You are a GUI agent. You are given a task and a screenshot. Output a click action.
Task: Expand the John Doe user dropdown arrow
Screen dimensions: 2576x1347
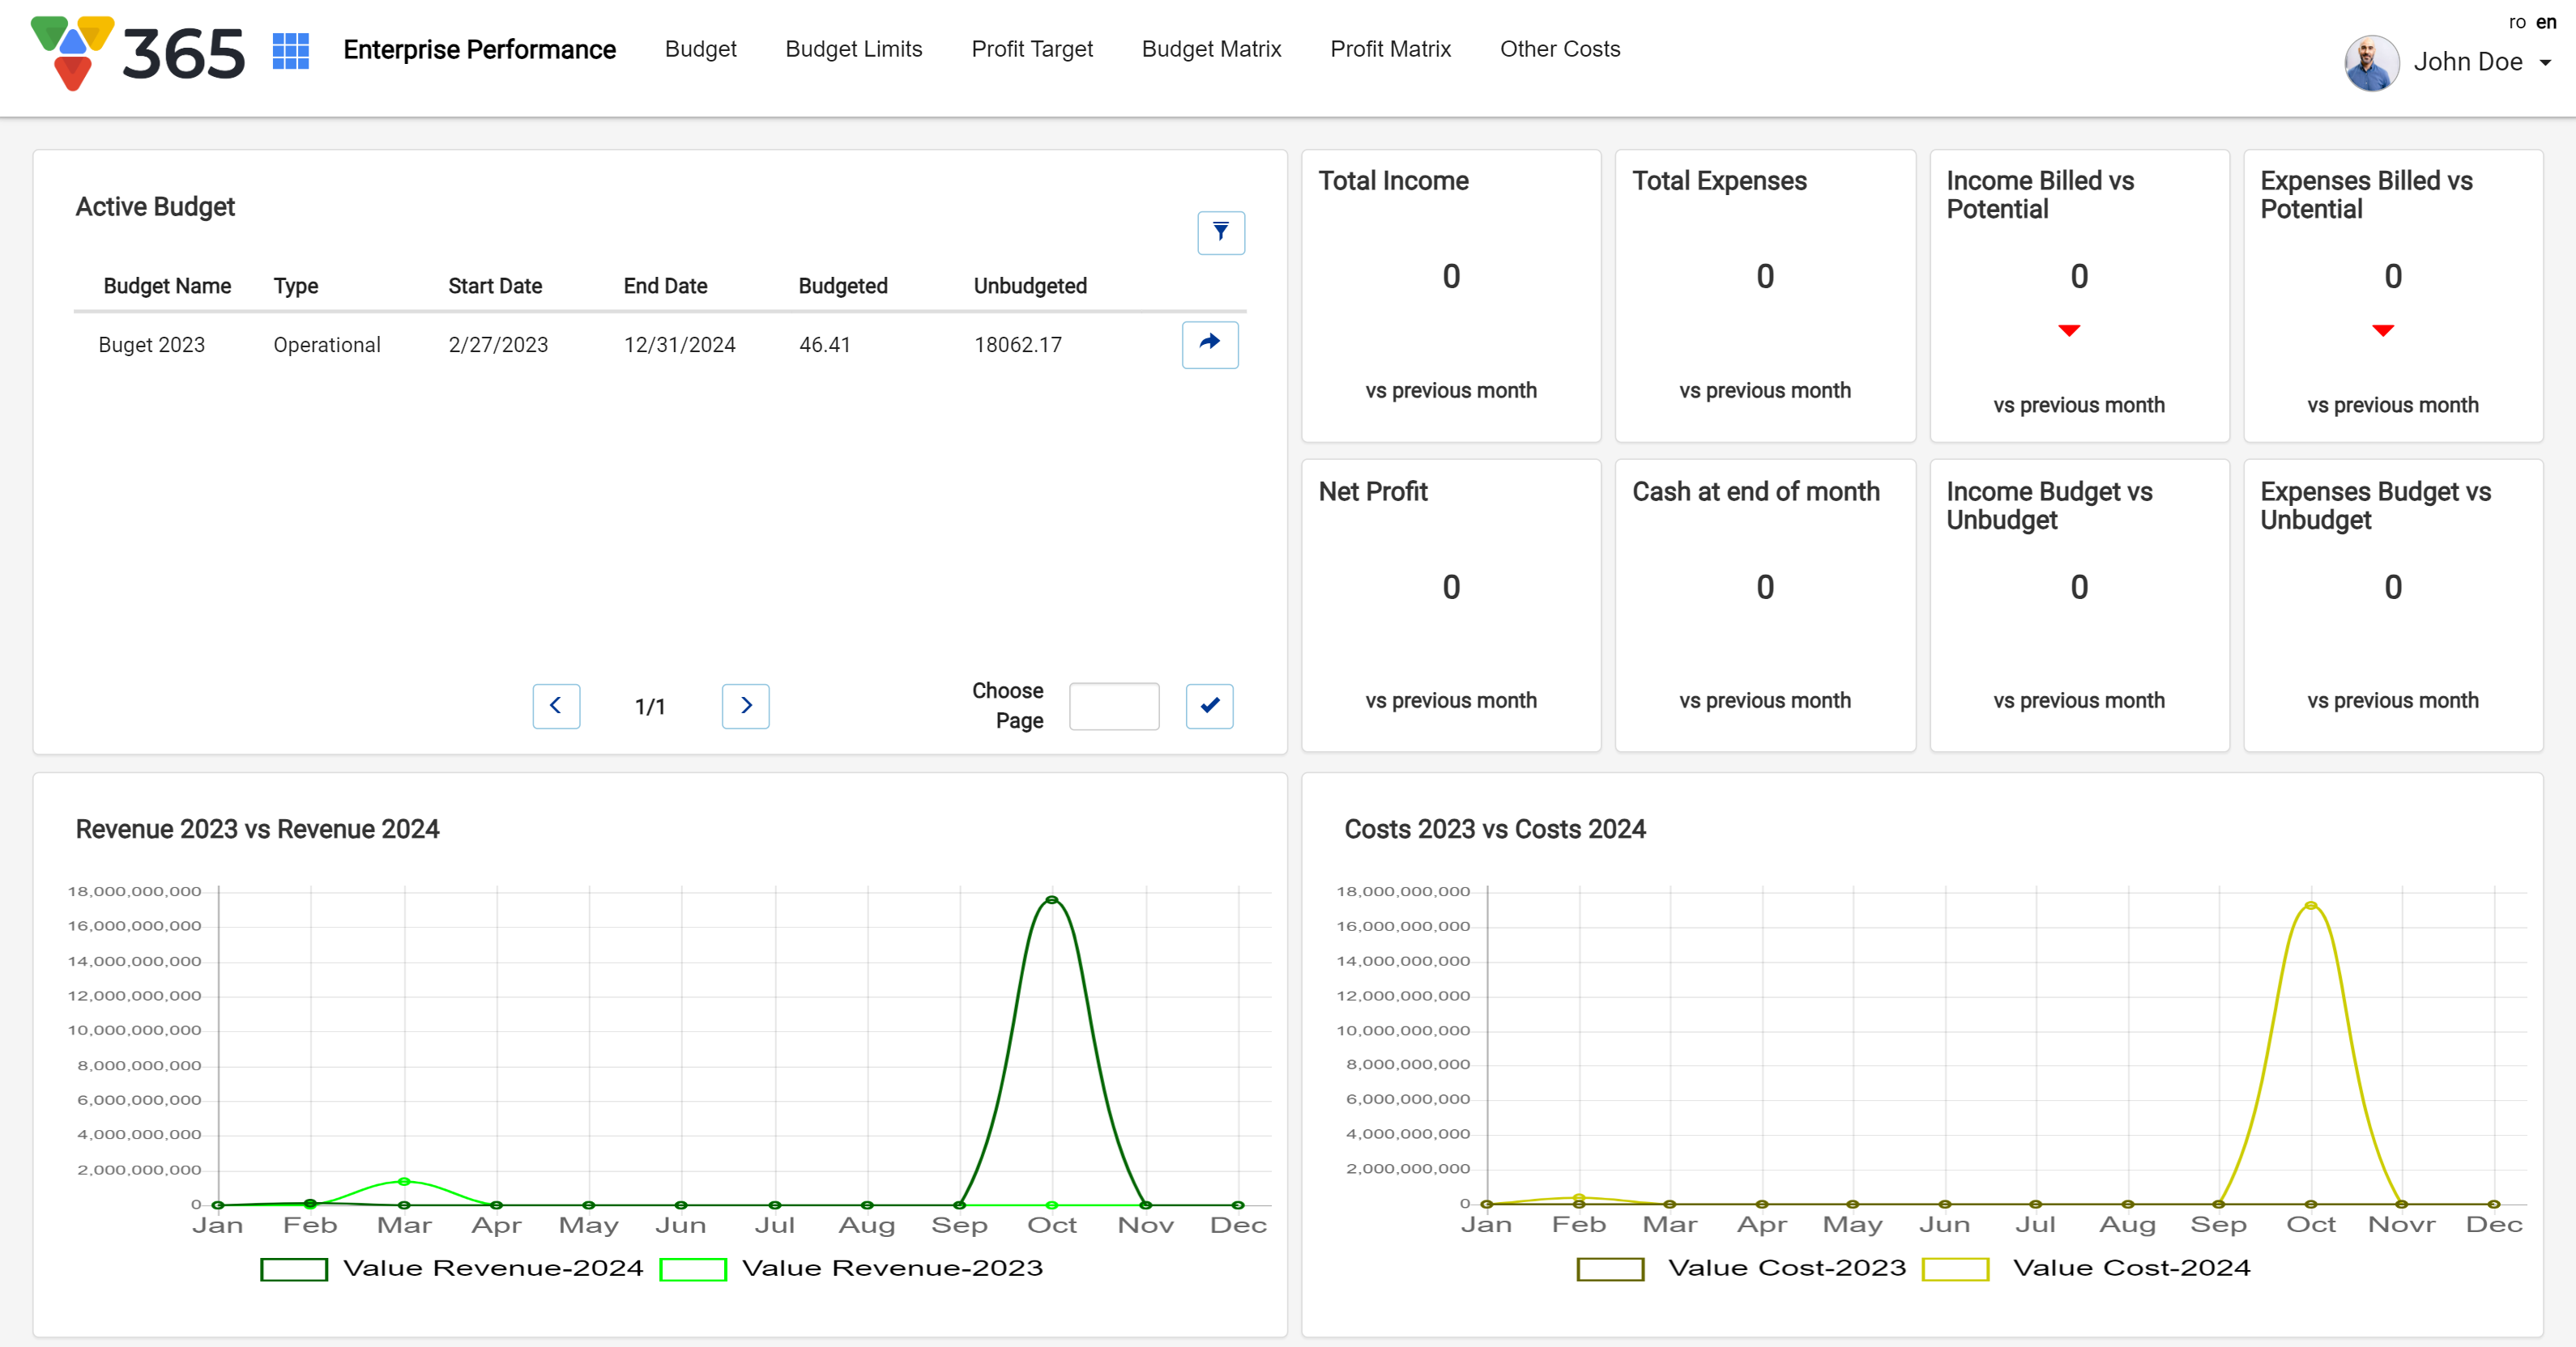(x=2546, y=63)
